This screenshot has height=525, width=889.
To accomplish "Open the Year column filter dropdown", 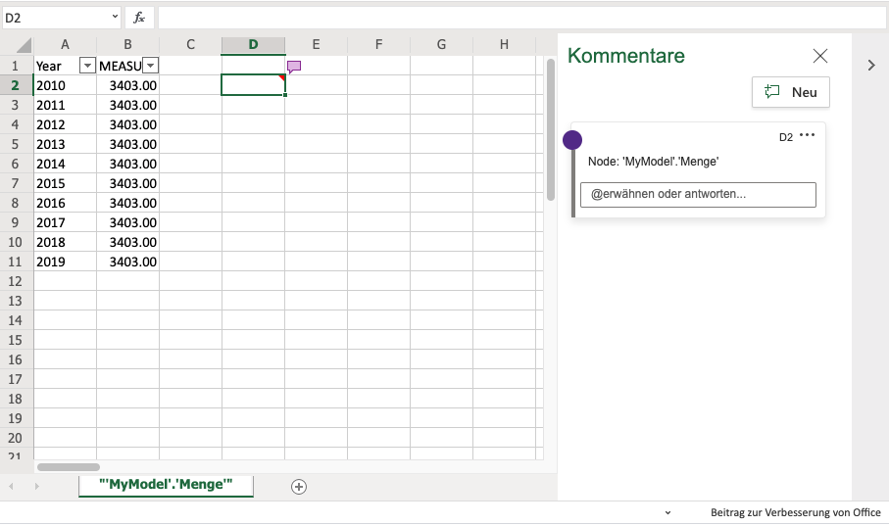I will [x=87, y=66].
